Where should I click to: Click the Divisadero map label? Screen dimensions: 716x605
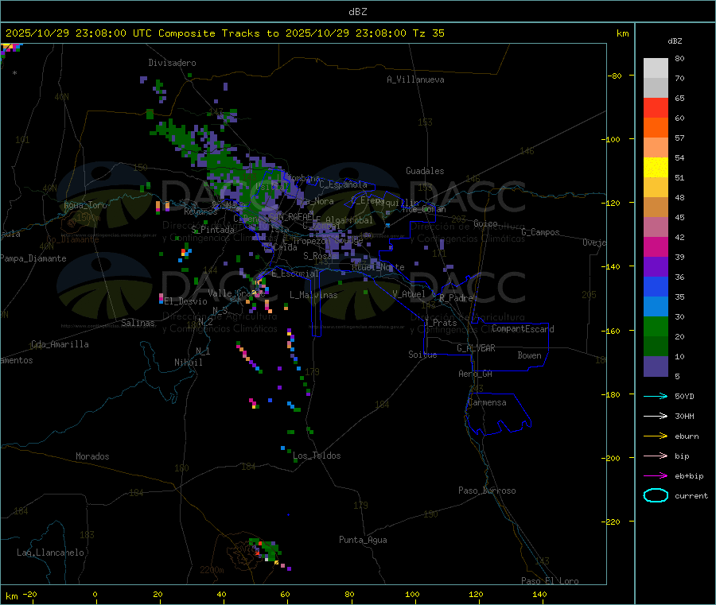click(172, 63)
